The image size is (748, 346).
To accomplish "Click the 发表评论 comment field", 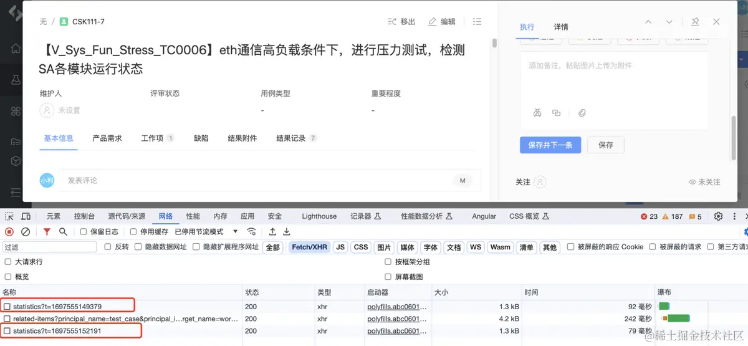I will [269, 180].
